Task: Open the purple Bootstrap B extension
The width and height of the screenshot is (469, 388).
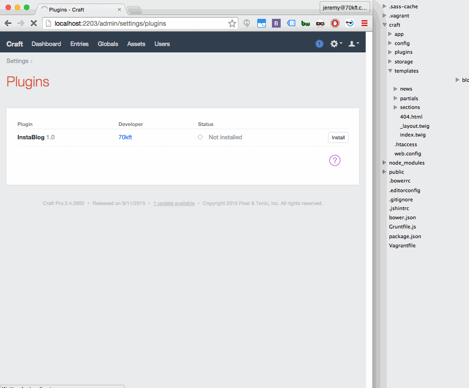Action: [276, 23]
